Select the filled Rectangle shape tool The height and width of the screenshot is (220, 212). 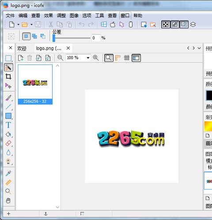(x=8, y=116)
